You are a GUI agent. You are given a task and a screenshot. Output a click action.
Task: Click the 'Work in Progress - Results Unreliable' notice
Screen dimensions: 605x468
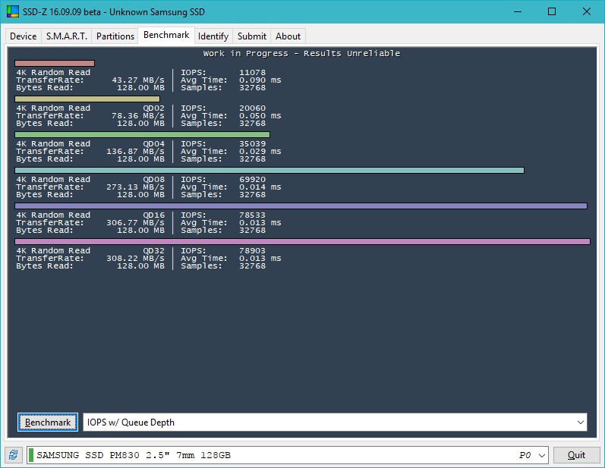tap(301, 54)
